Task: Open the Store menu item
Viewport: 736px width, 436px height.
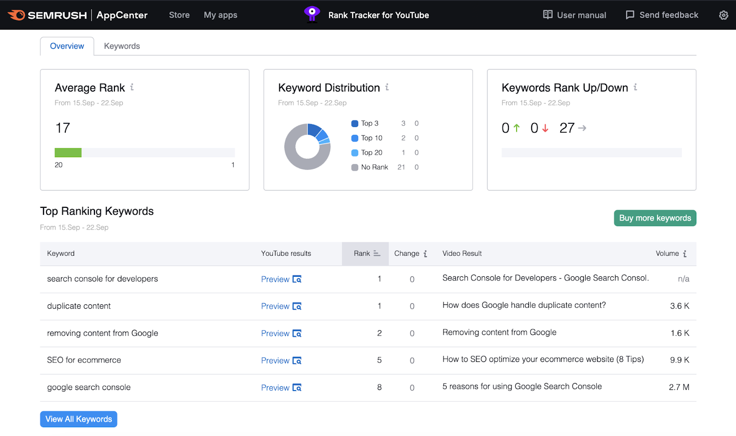Action: 179,15
